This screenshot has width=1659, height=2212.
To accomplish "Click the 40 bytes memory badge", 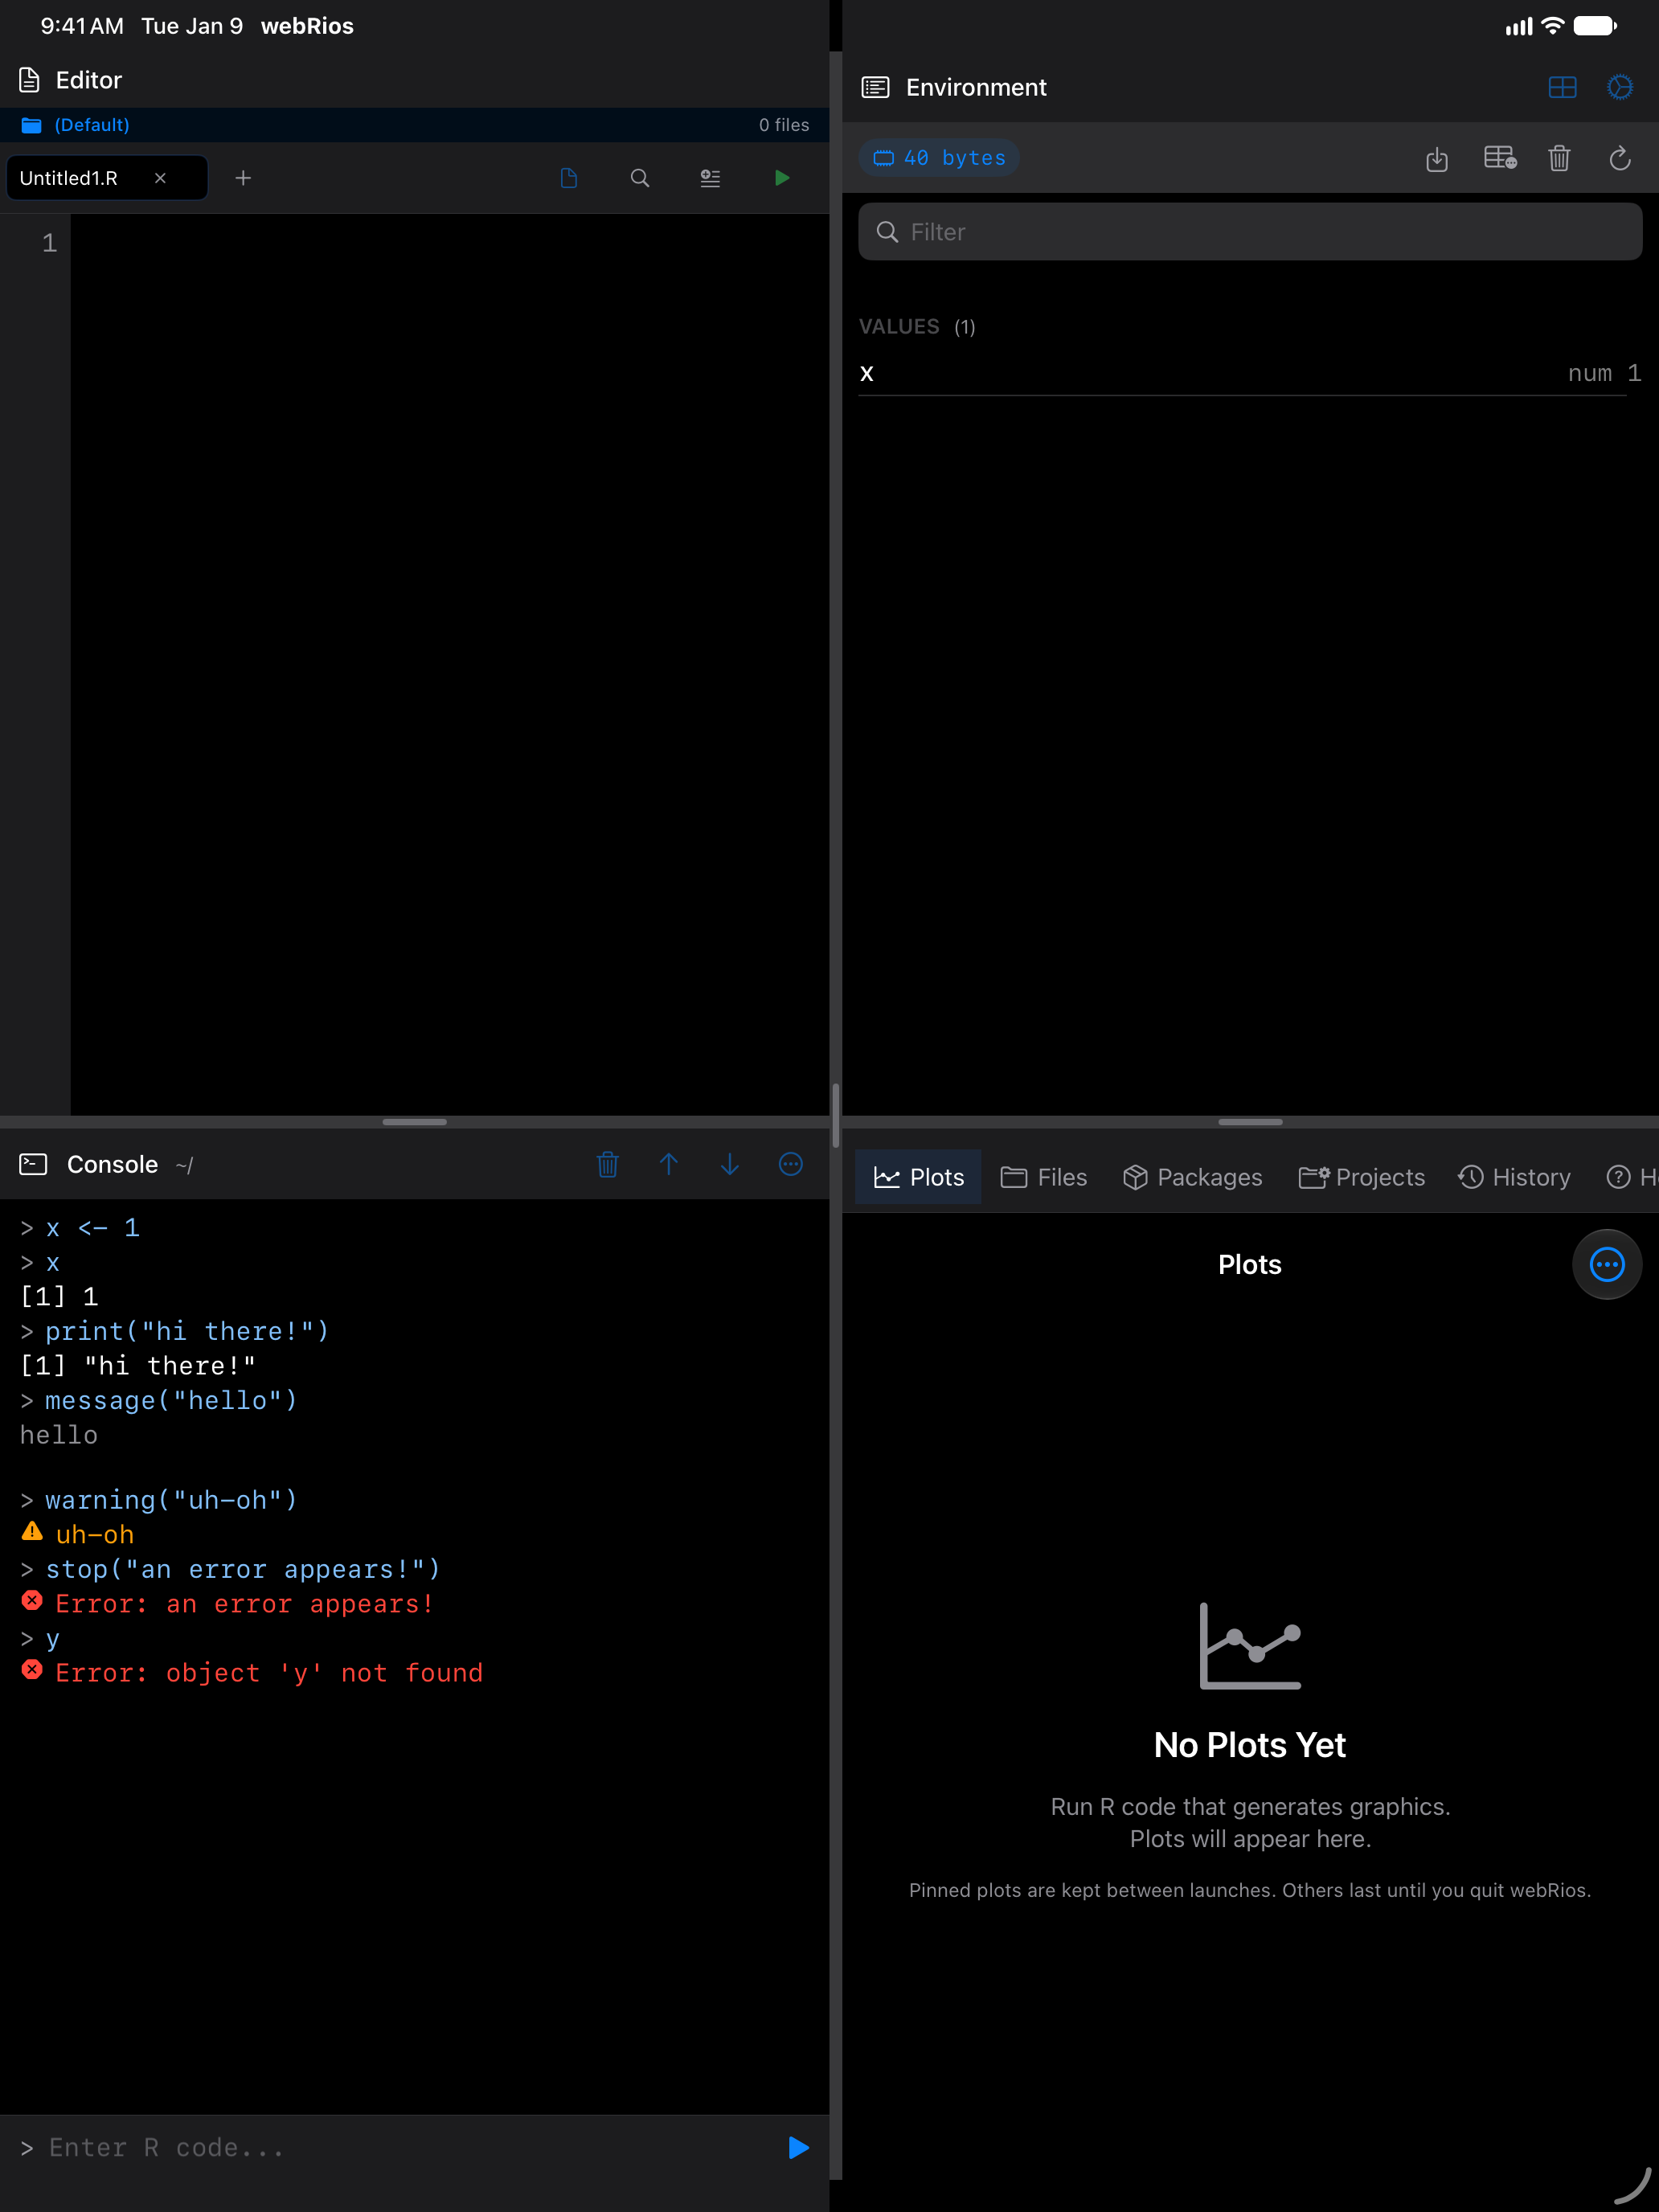I will tap(939, 158).
